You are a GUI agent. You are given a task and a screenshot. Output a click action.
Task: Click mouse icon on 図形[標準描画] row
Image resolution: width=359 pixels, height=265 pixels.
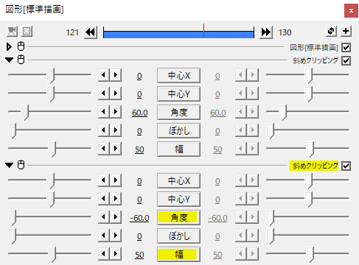21,46
